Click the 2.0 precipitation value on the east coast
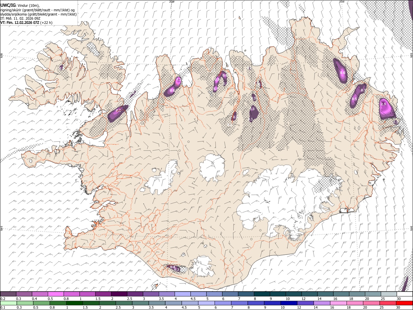The width and height of the screenshot is (413, 310). click(383, 104)
